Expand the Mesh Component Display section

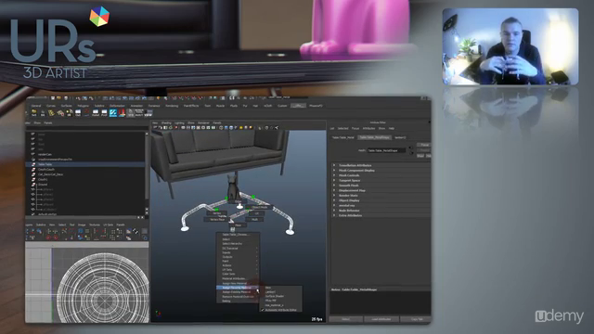click(334, 171)
